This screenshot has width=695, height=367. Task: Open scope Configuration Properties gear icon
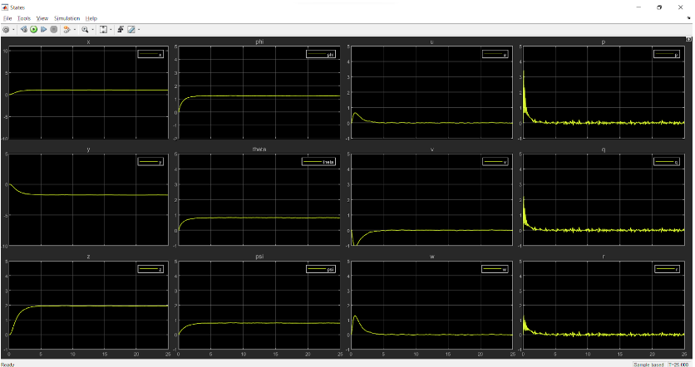point(6,29)
